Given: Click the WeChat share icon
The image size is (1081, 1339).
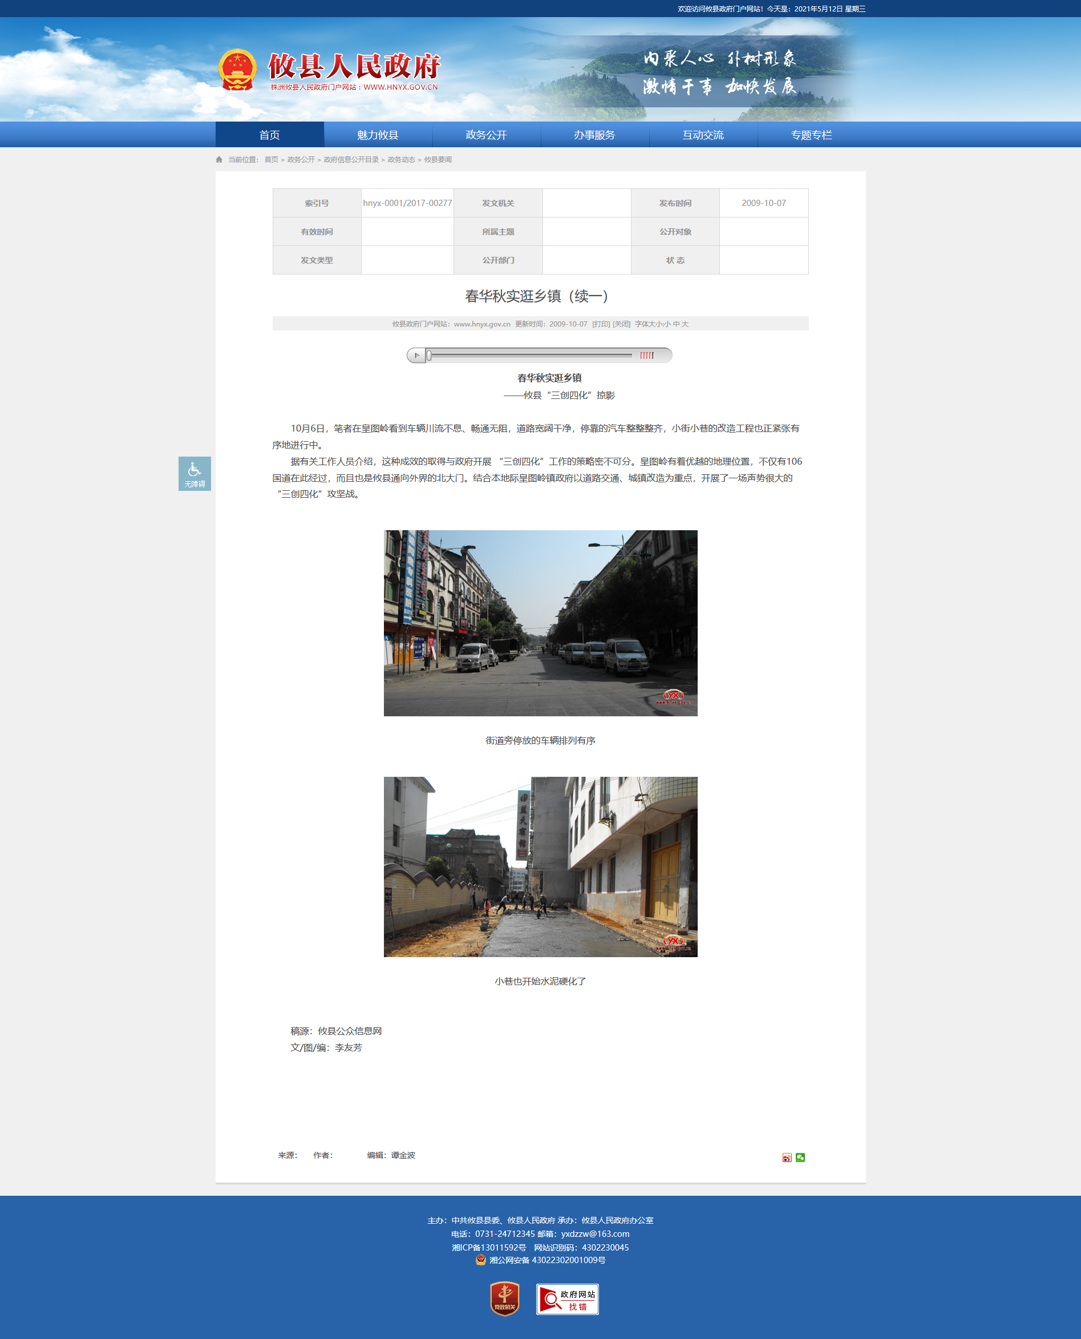Looking at the screenshot, I should (x=800, y=1157).
